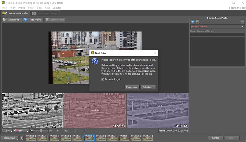Open the Assist view mode dropdown
Viewport: 246px width, 142px height.
(x=21, y=130)
